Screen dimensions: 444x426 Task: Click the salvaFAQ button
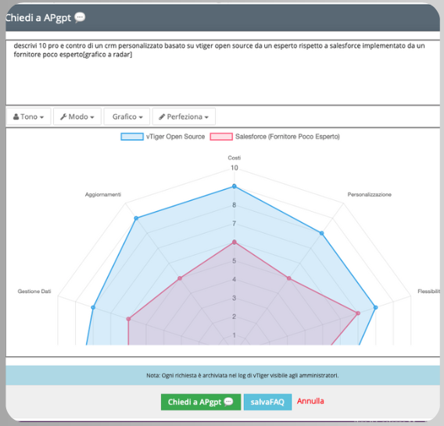click(x=267, y=402)
